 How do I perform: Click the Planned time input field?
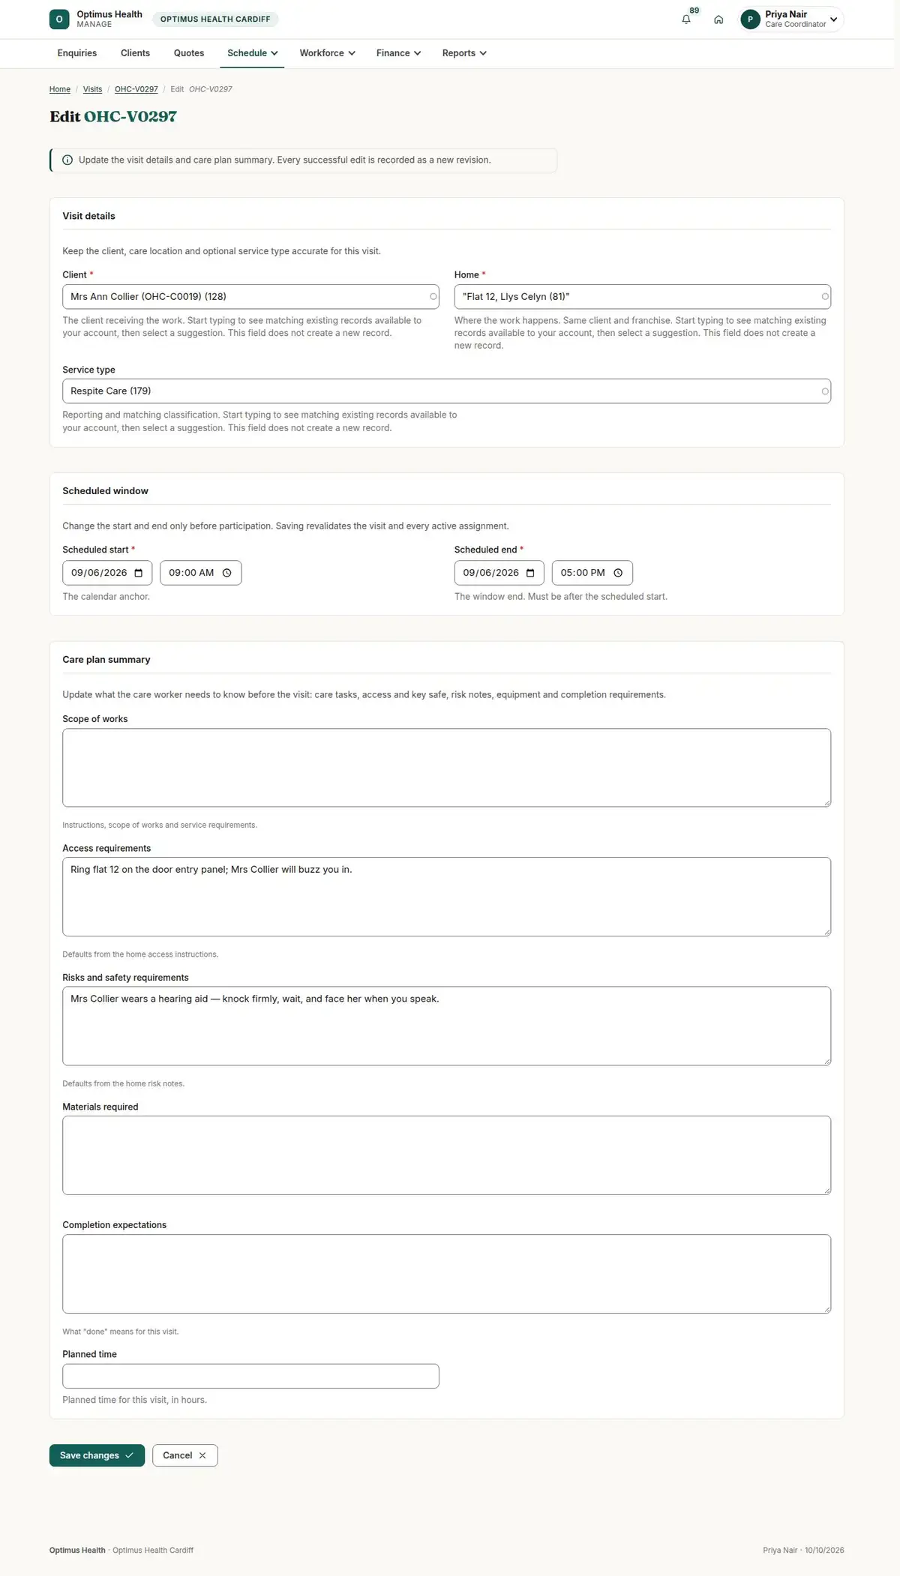[250, 1376]
